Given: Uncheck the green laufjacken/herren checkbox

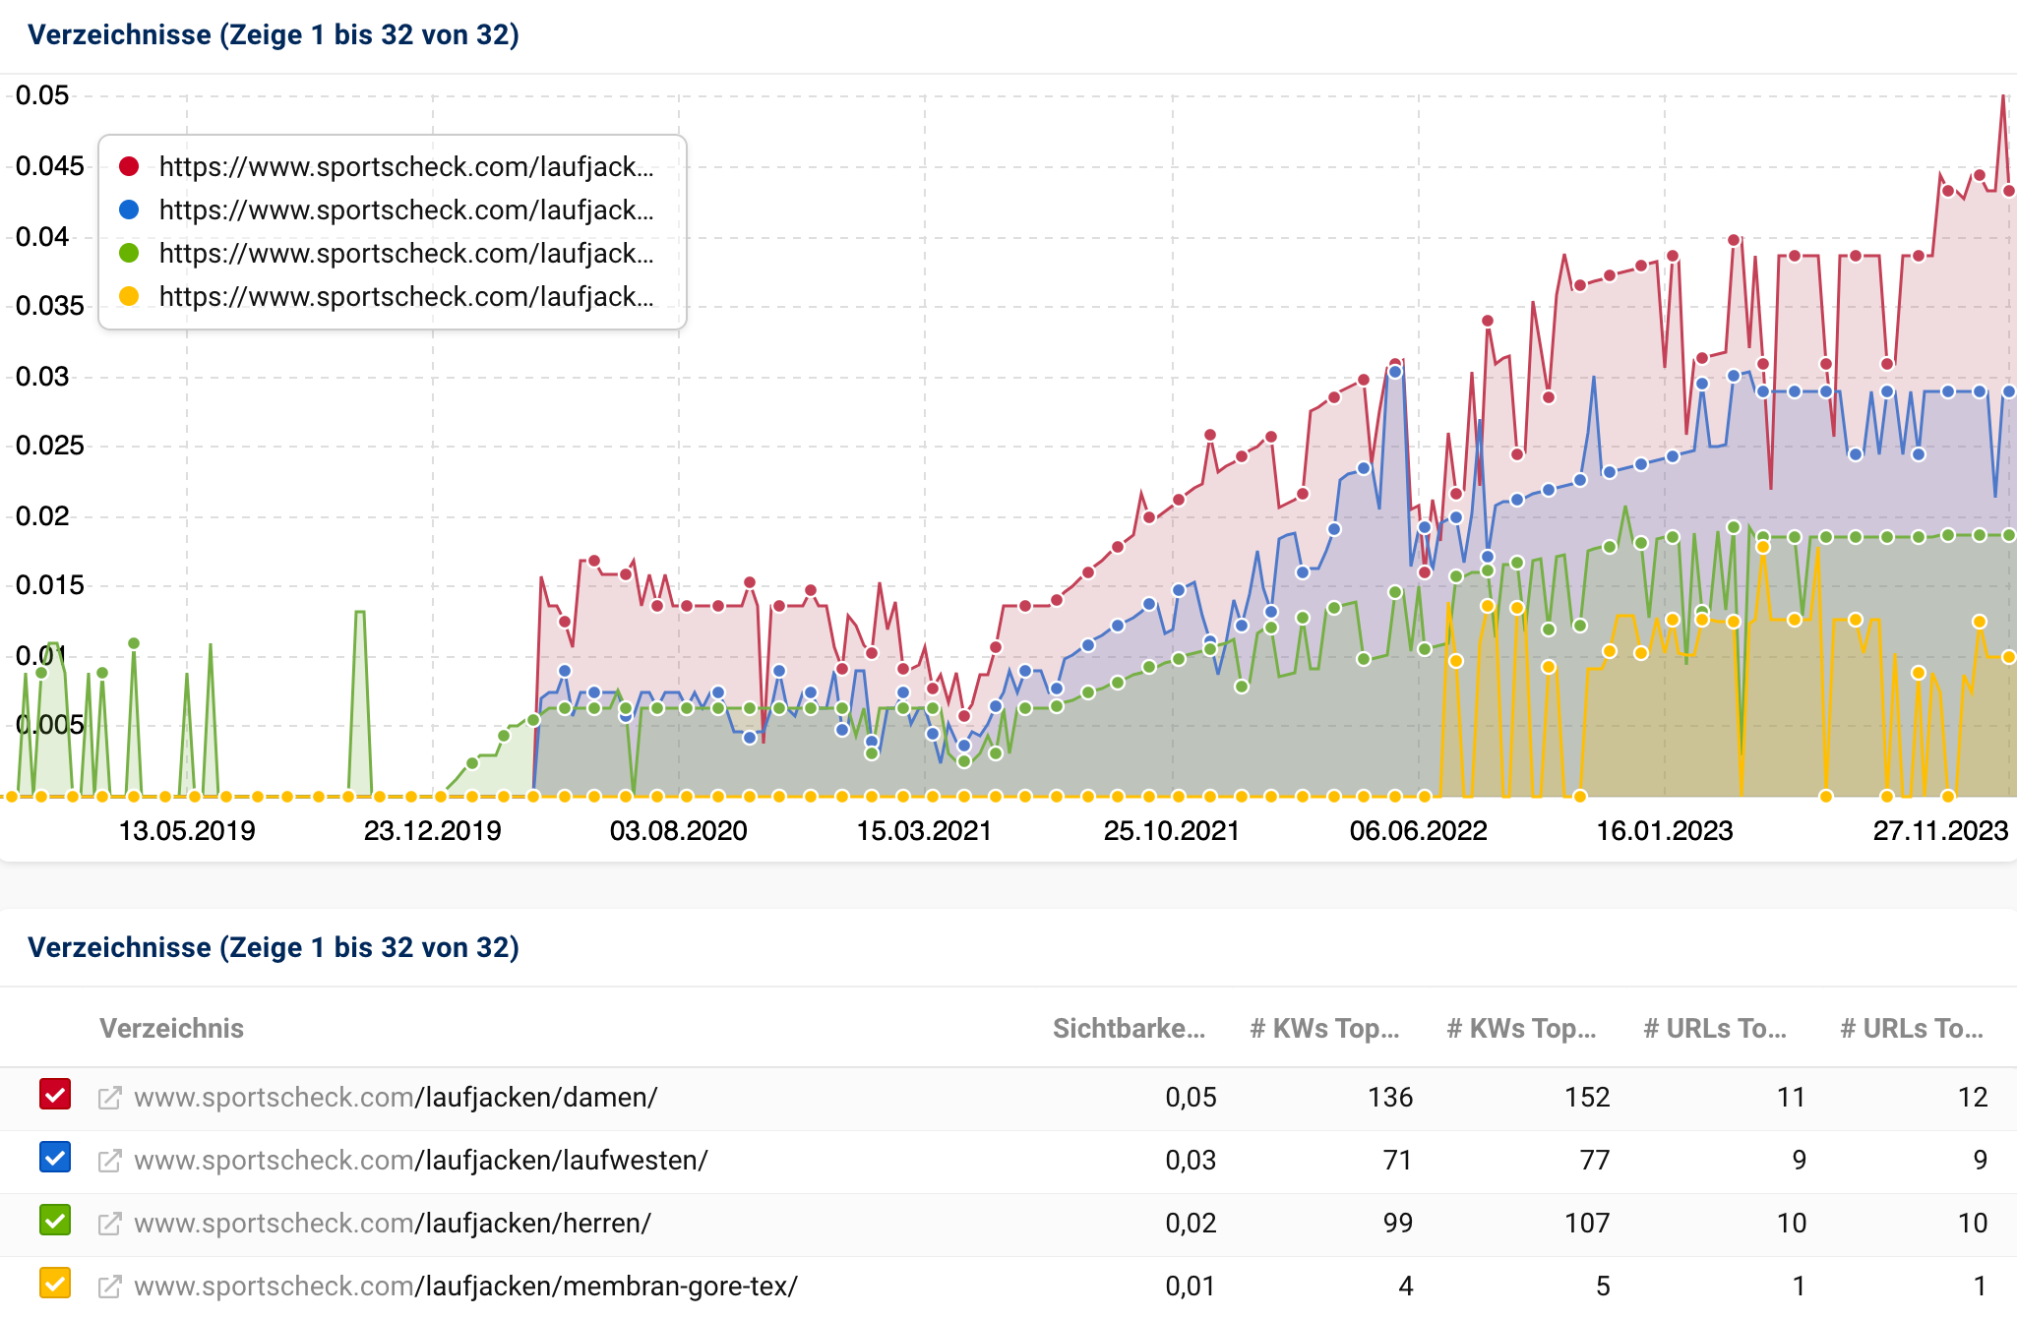Looking at the screenshot, I should (55, 1221).
